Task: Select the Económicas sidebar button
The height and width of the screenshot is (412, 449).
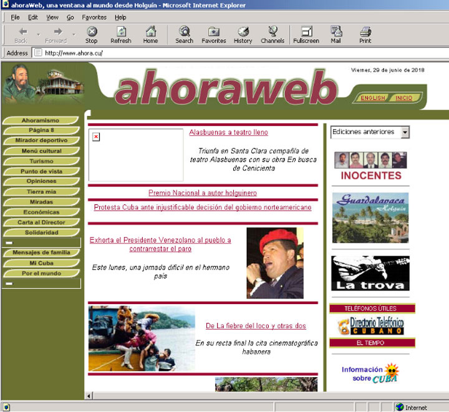Action: click(x=41, y=212)
